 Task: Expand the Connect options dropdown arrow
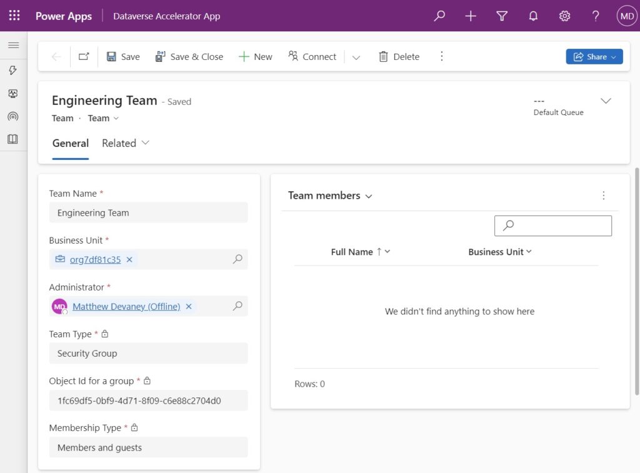coord(356,57)
